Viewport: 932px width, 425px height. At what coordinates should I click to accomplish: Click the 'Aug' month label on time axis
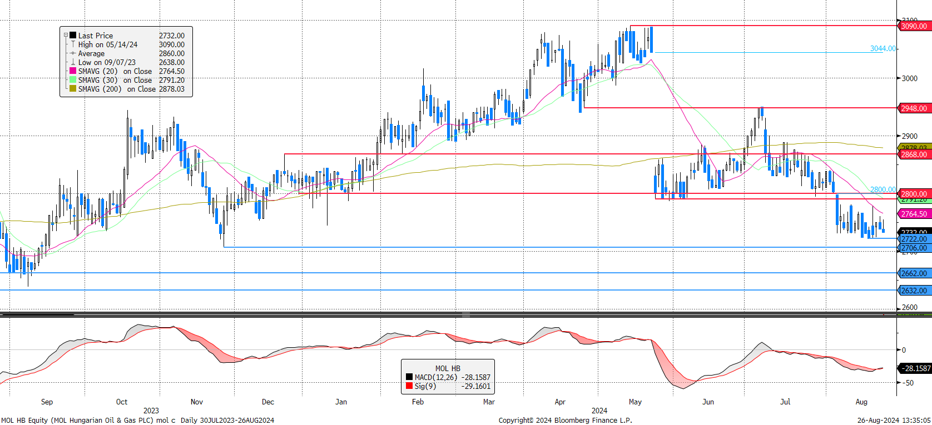point(861,402)
